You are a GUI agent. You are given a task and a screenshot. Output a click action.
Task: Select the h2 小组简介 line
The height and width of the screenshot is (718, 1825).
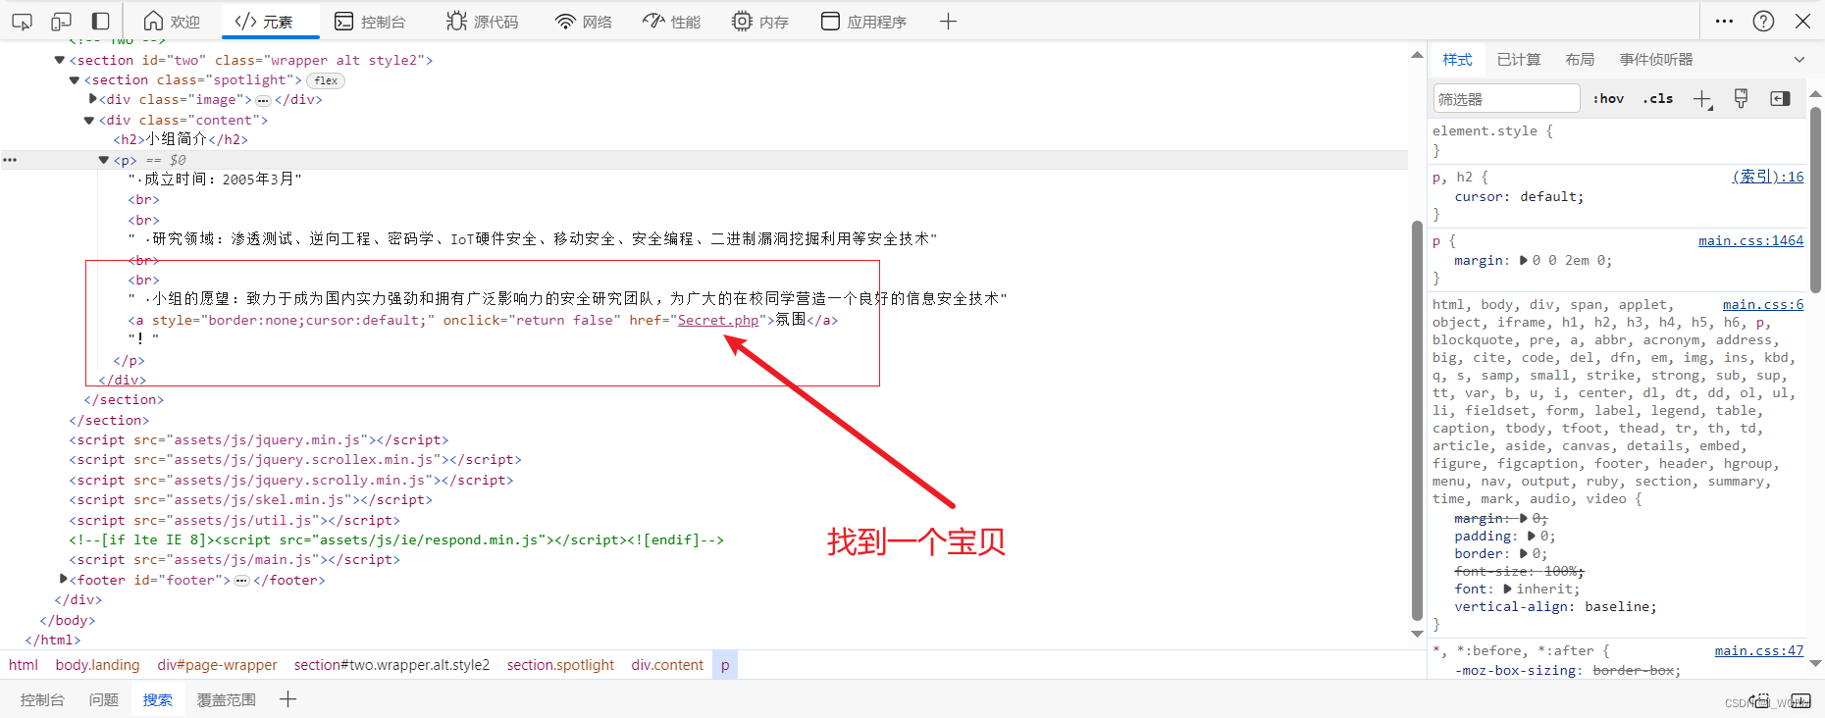pyautogui.click(x=181, y=140)
